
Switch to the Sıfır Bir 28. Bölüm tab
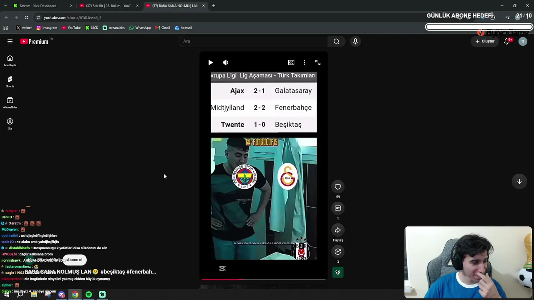click(109, 6)
